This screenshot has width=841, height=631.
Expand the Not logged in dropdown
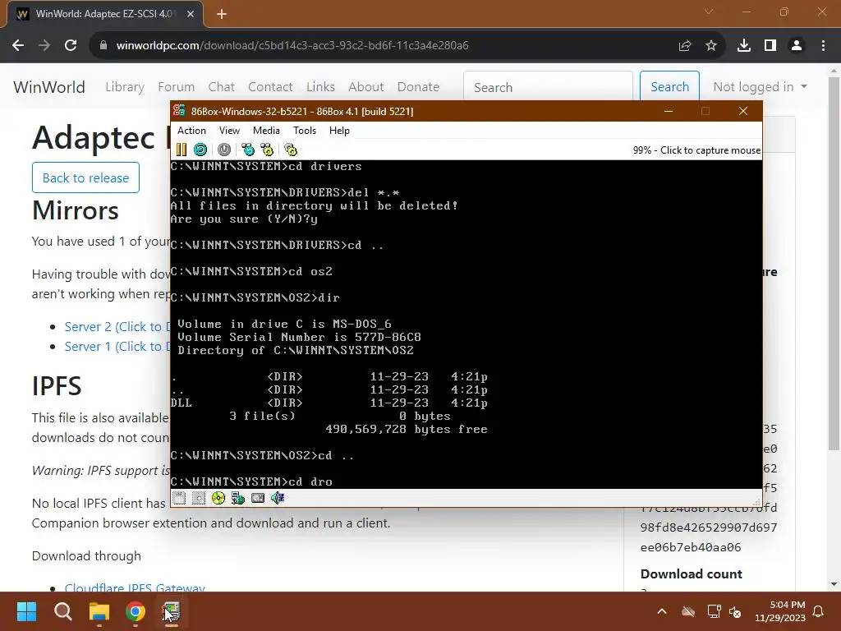click(760, 87)
